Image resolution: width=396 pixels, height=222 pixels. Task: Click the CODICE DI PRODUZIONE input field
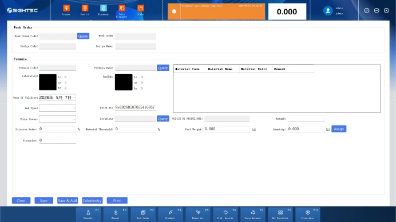[x=227, y=119]
